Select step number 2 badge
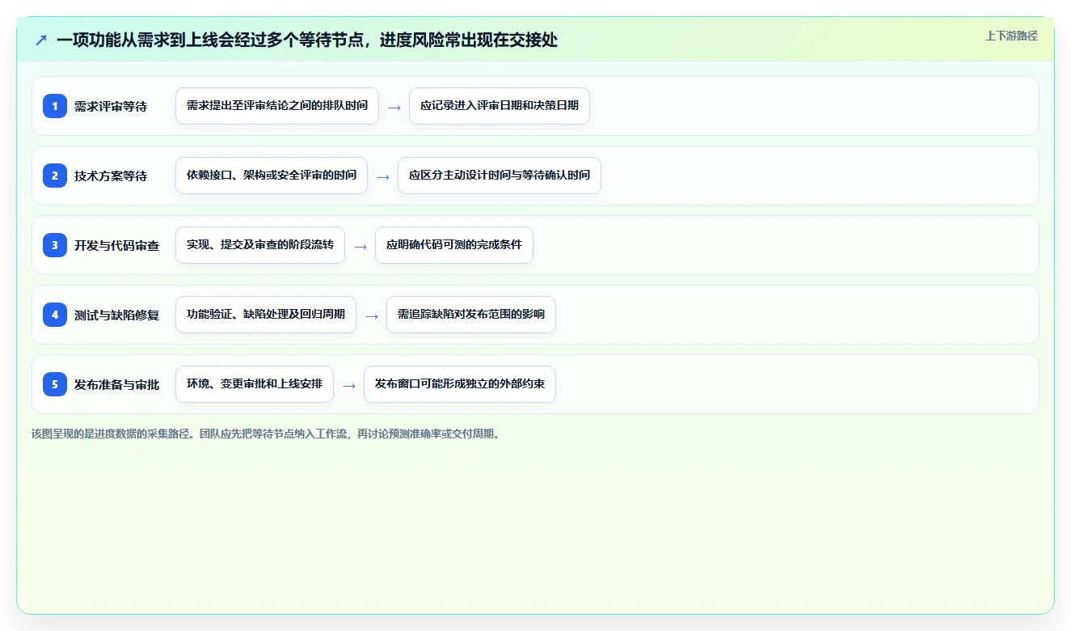 click(55, 176)
